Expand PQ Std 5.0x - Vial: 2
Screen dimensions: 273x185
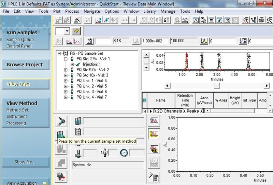point(66,70)
